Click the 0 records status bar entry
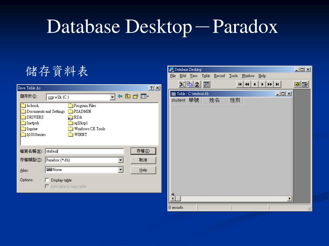 (182, 208)
